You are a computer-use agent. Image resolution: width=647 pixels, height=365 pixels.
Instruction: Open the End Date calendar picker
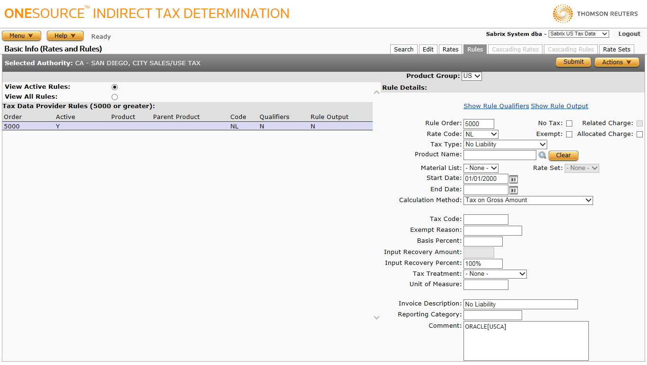click(513, 190)
